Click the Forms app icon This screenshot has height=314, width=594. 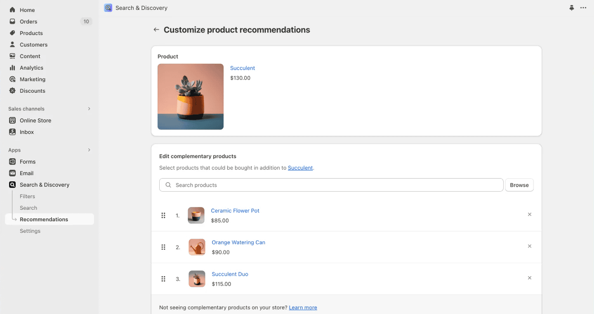point(12,162)
